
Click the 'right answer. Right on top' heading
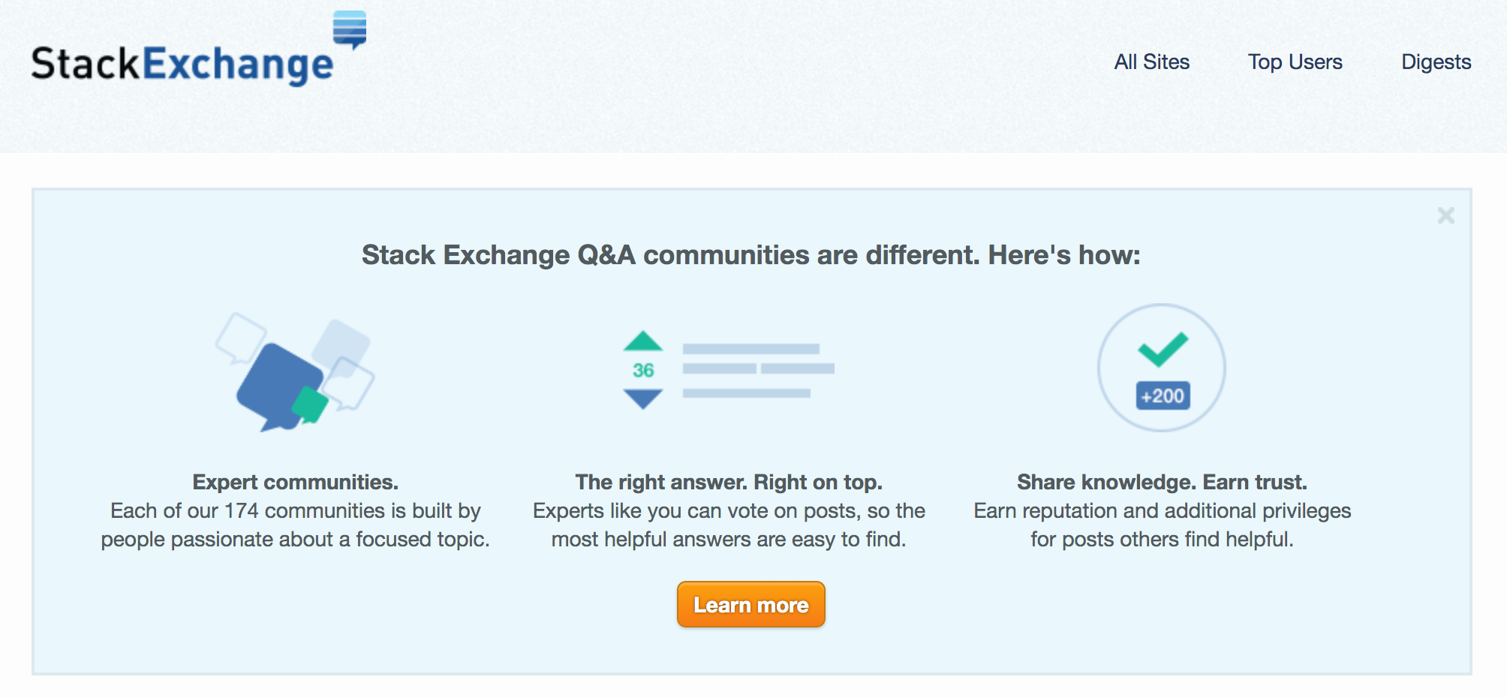[x=729, y=482]
